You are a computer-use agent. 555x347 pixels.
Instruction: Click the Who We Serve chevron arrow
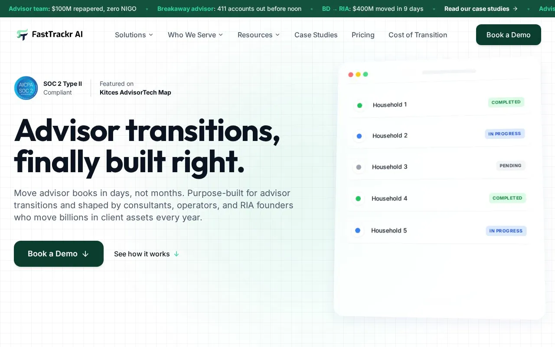coord(221,35)
